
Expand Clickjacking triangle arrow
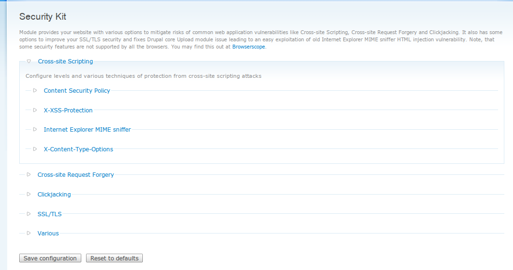29,194
